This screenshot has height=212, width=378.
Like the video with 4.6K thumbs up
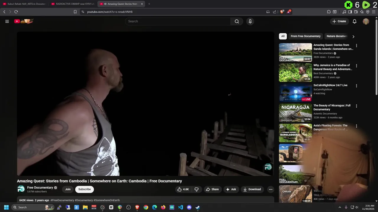coord(183,189)
